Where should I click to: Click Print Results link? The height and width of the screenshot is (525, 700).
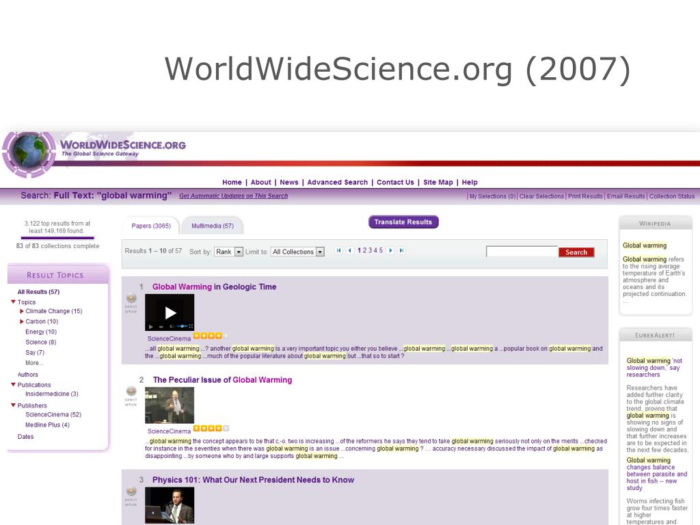tap(585, 196)
